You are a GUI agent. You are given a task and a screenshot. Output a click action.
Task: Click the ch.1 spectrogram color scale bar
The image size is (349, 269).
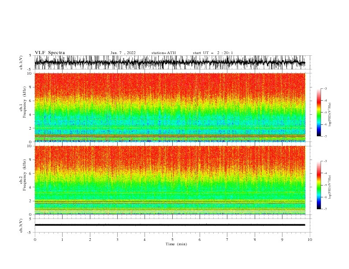tap(319, 113)
